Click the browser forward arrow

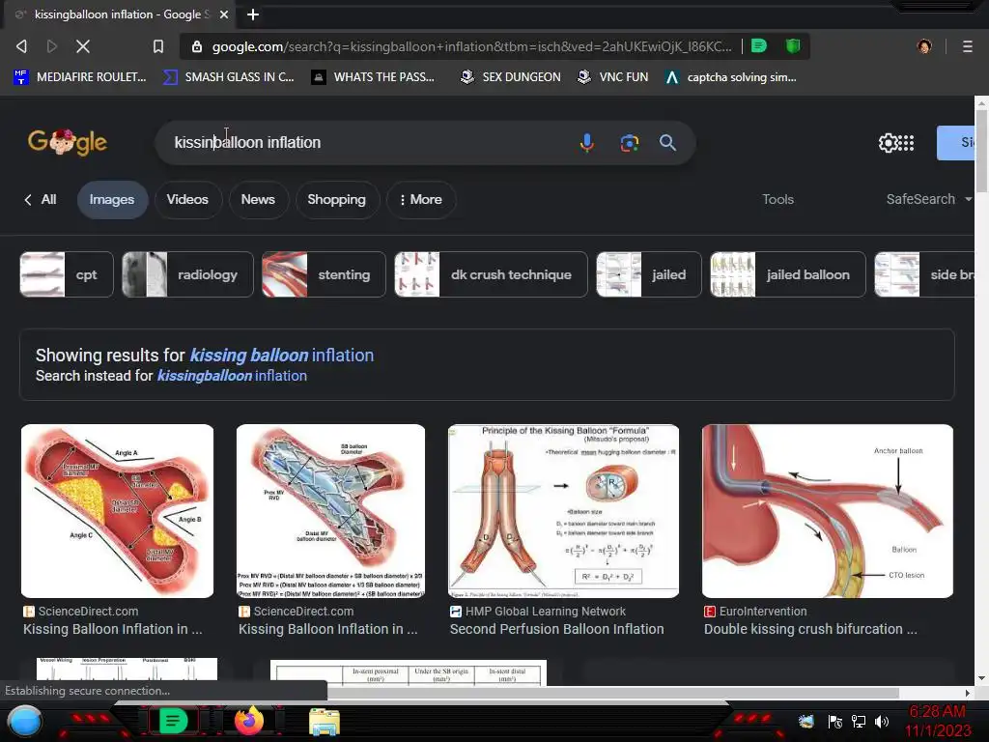52,46
